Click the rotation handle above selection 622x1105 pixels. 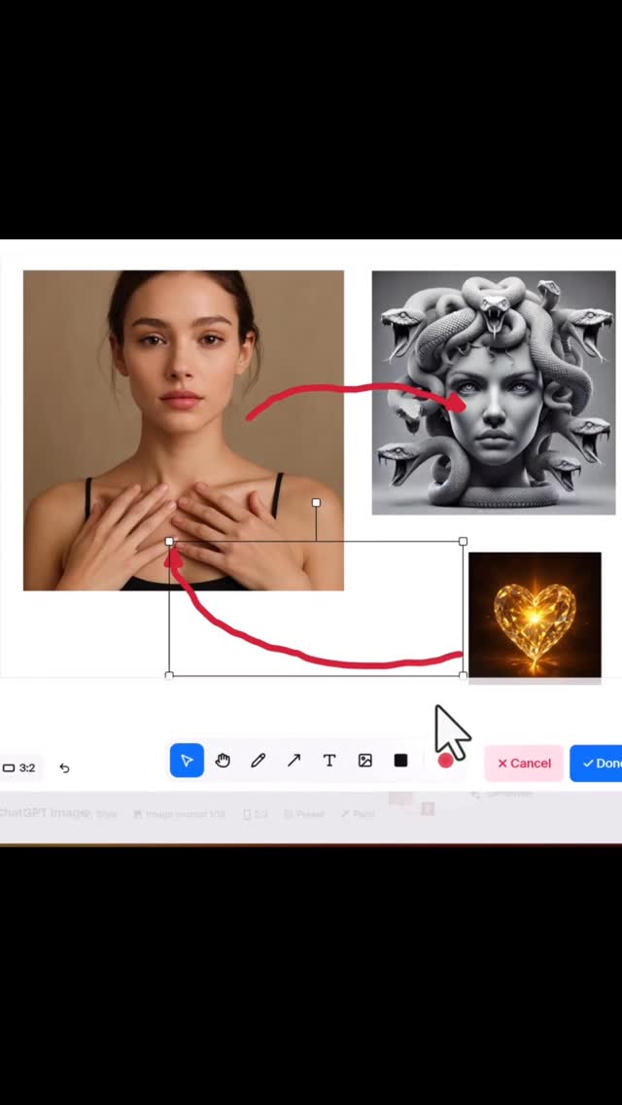click(316, 503)
